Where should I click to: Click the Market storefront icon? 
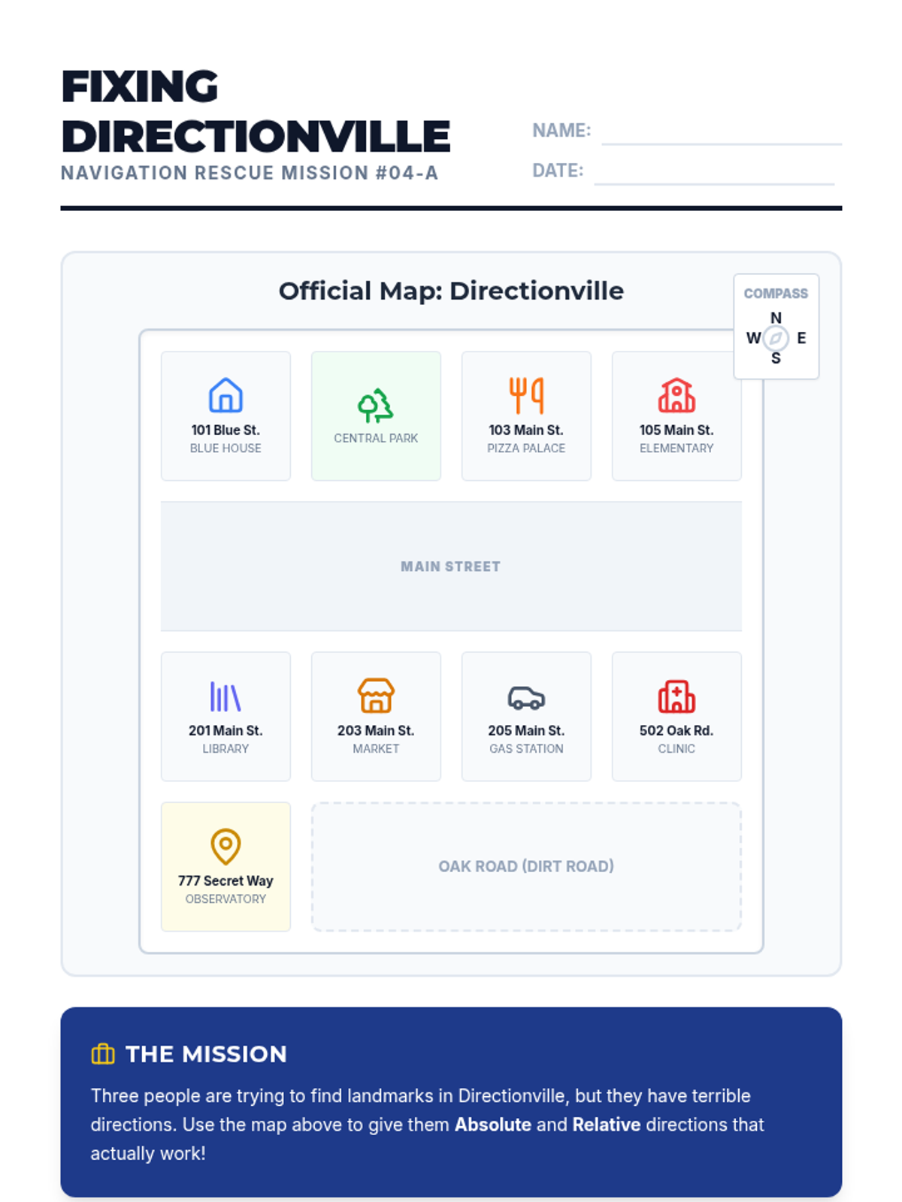376,696
